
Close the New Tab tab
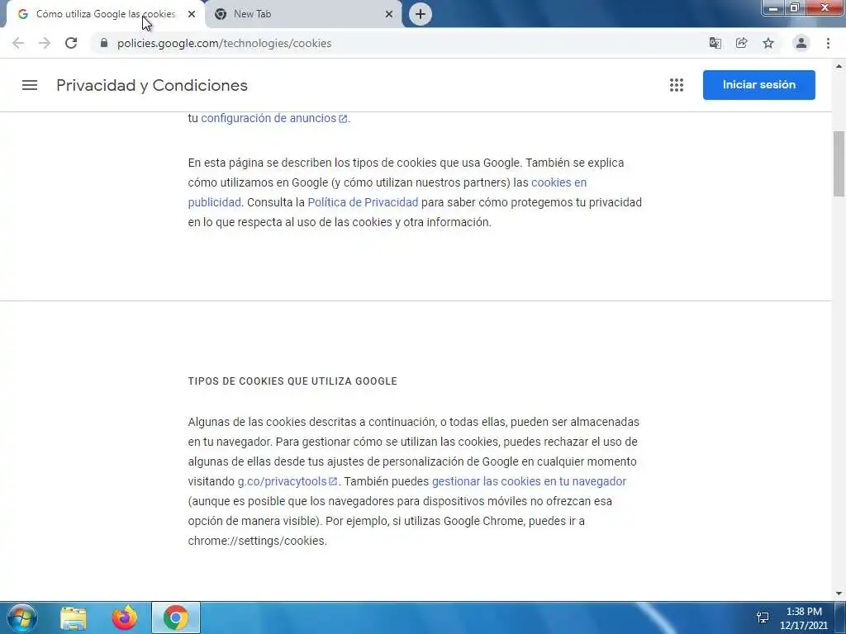point(389,14)
